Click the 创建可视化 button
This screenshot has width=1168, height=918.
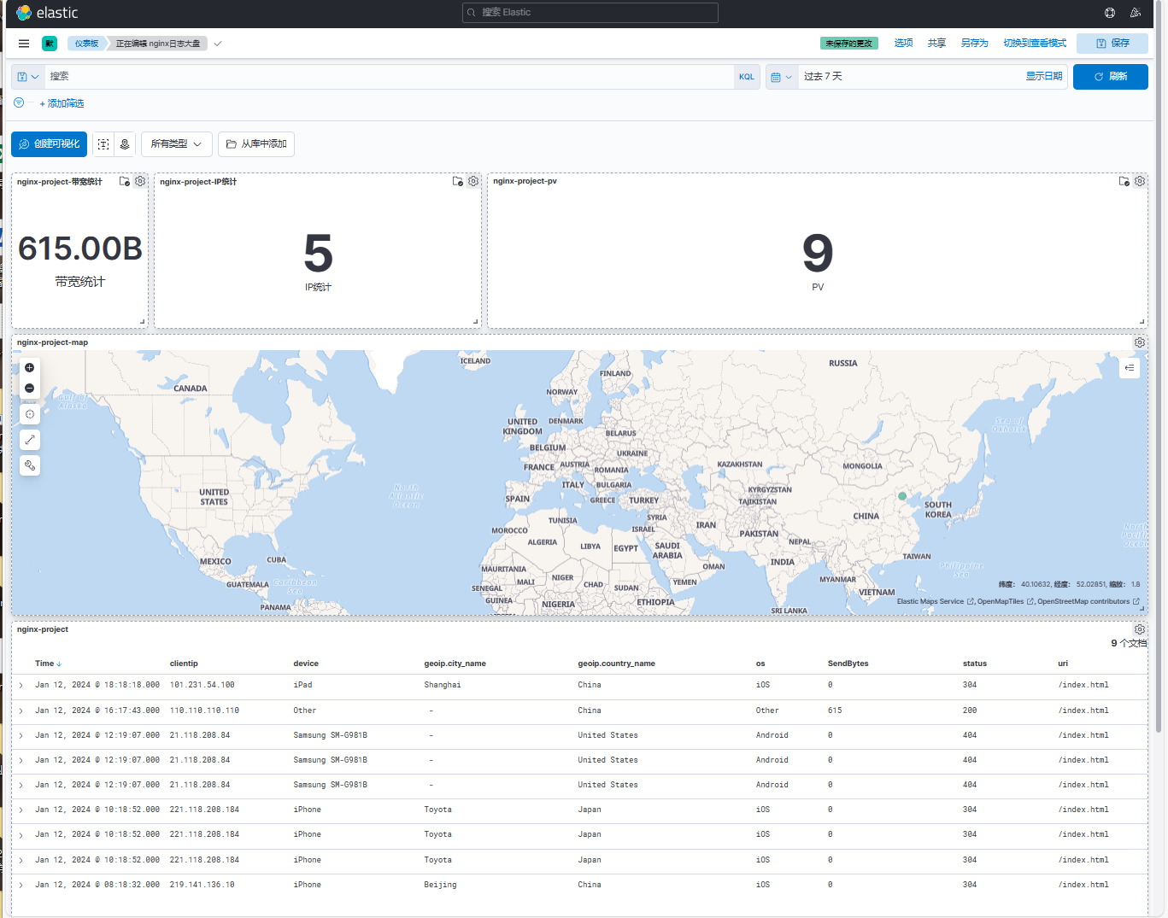50,144
